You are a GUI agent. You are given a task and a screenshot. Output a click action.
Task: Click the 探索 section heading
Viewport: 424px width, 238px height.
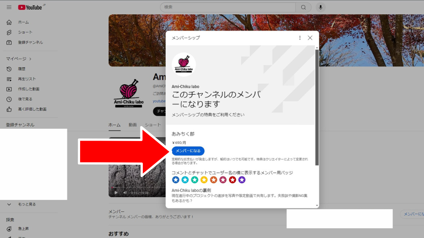coord(10,220)
